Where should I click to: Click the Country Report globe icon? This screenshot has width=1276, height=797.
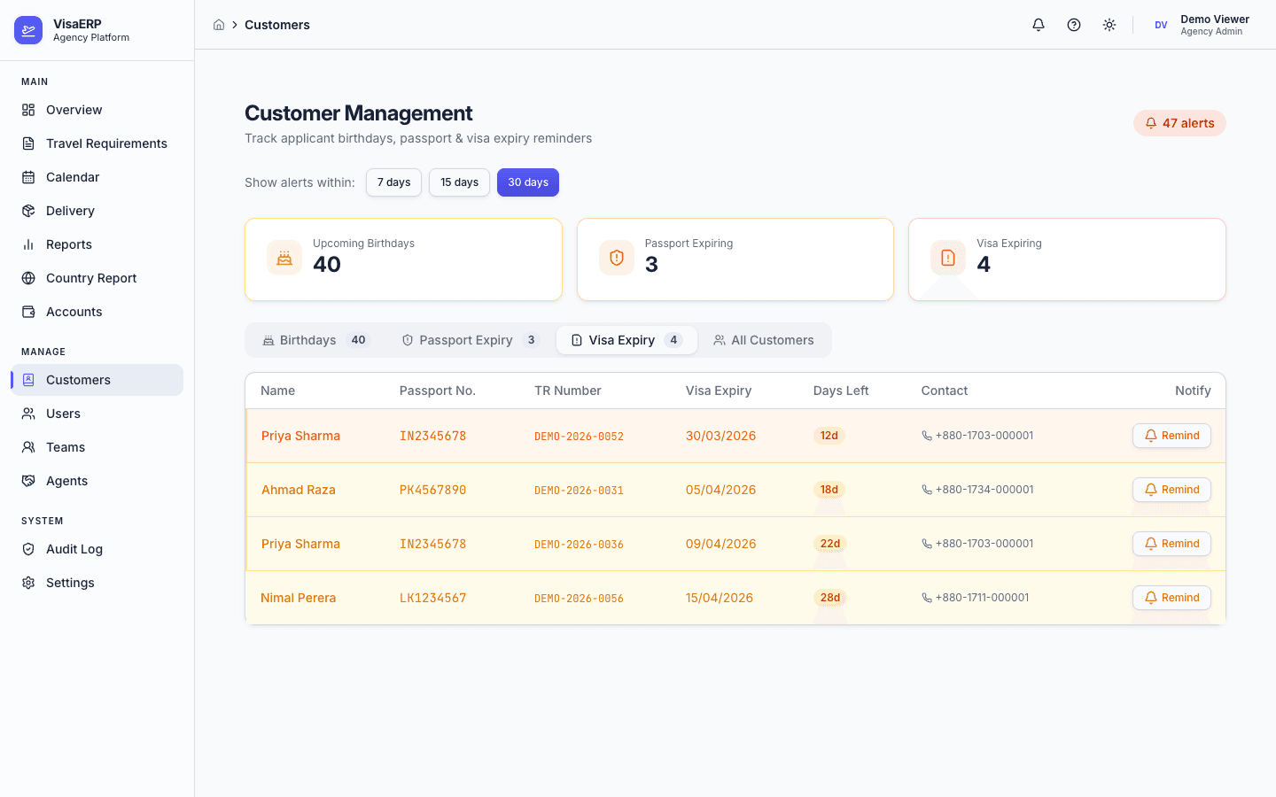click(29, 277)
